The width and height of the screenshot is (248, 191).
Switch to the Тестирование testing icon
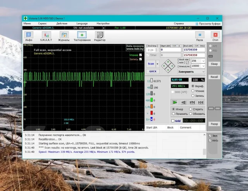click(82, 35)
